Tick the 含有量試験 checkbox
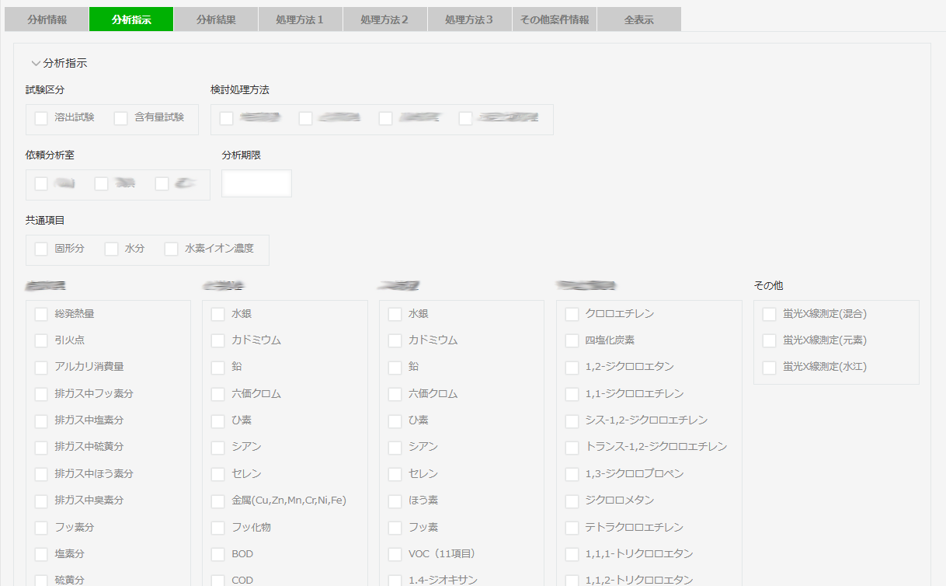The height and width of the screenshot is (586, 946). point(120,118)
